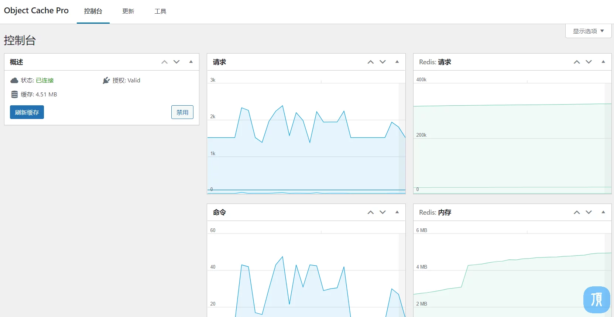Click the 刷新缓存 button
Screen dimensions: 614x317
pyautogui.click(x=27, y=112)
